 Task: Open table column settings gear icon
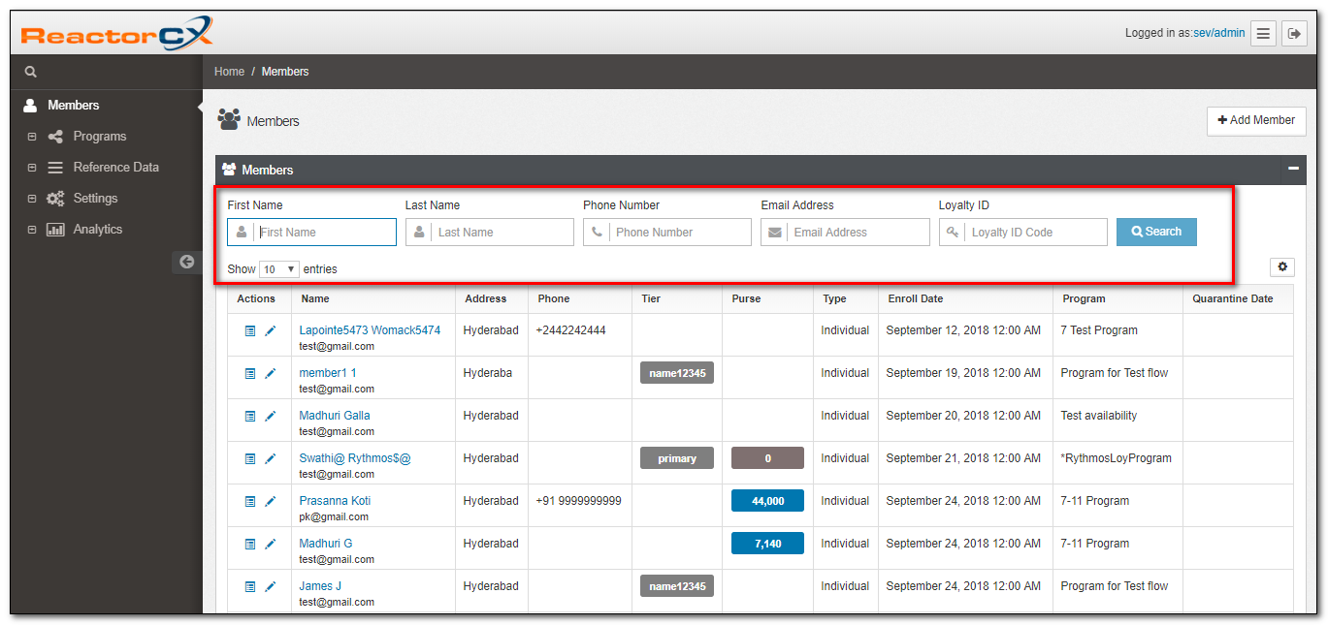(x=1282, y=266)
